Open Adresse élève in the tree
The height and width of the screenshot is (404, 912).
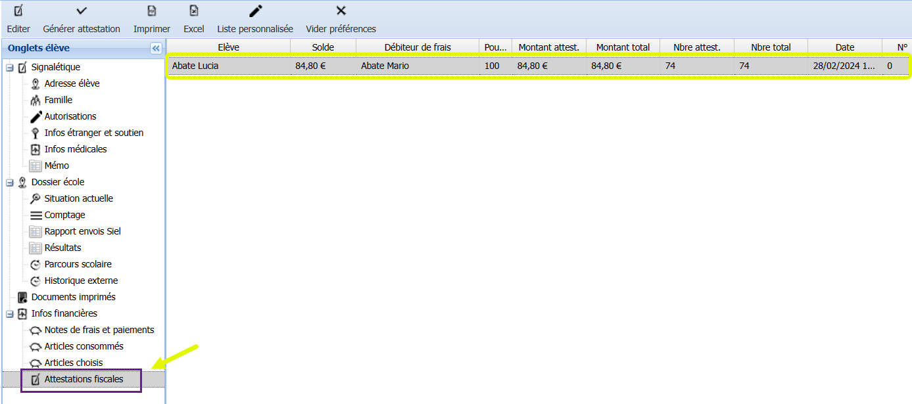[x=72, y=83]
